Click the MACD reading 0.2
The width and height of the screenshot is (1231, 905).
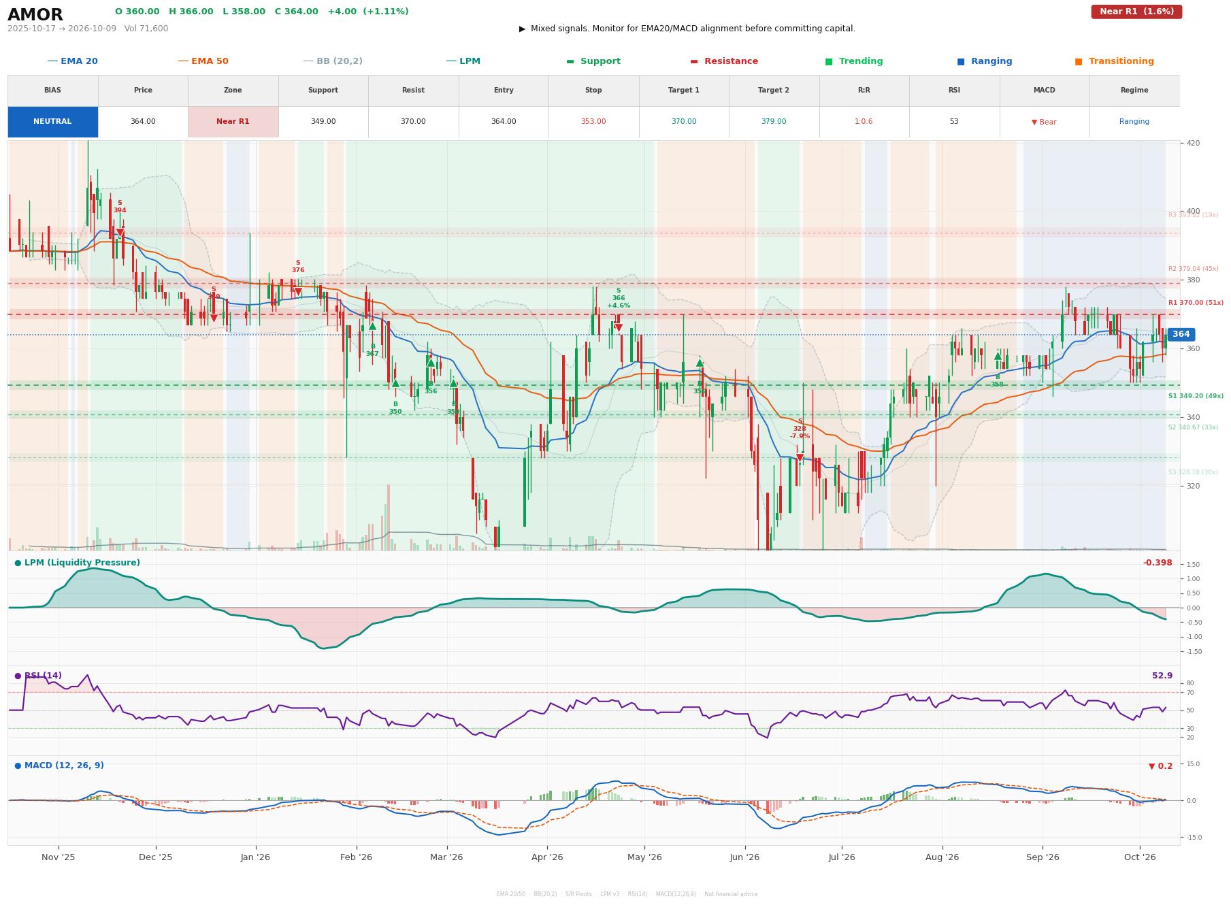1161,766
